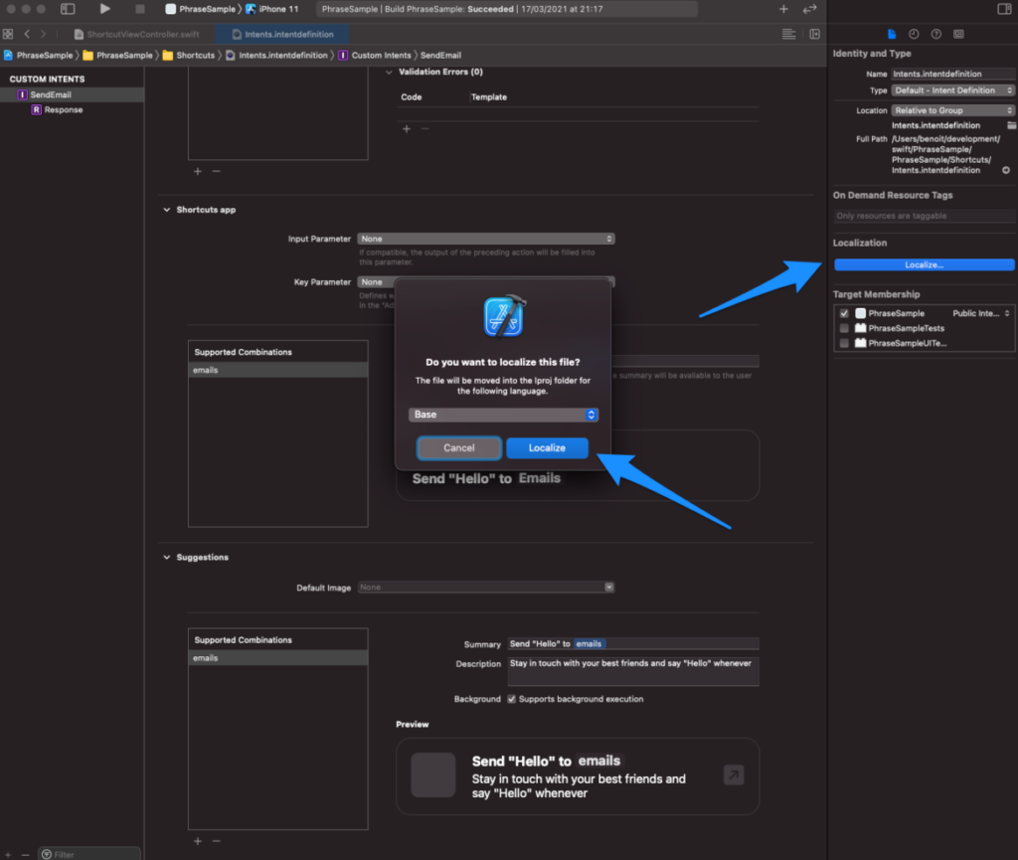Open the Default Image combo box

[485, 588]
